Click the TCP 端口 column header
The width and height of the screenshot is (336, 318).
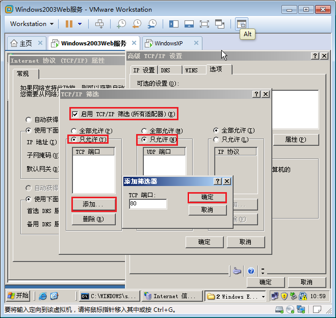click(x=93, y=152)
